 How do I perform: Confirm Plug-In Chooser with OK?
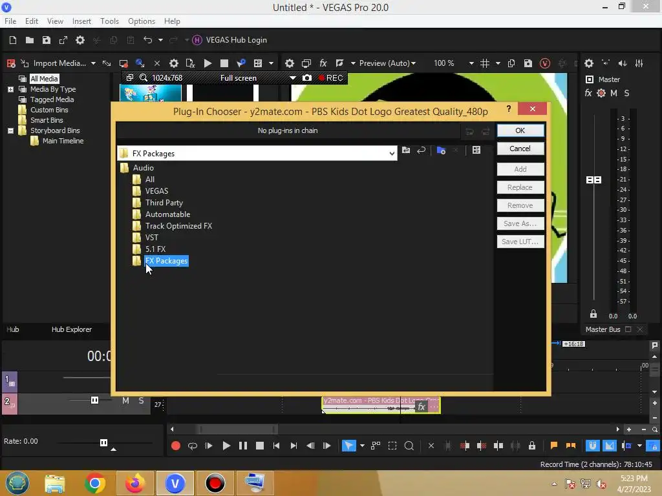[x=520, y=130]
